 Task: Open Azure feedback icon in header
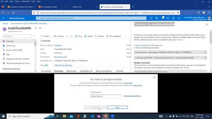coord(179,18)
